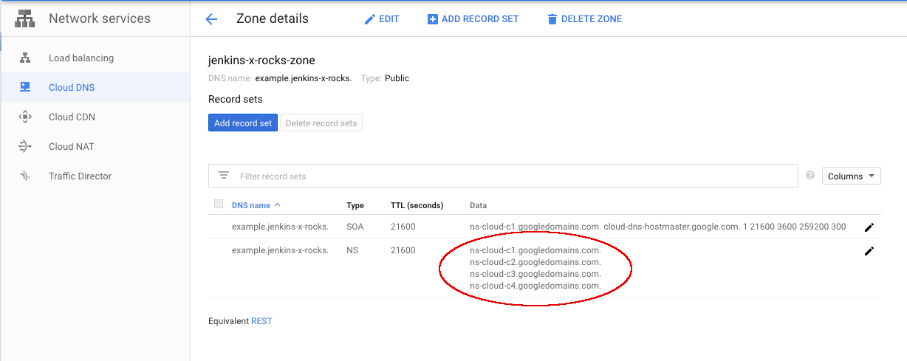Click the SOA row TTL value 21600
Image resolution: width=907 pixels, height=361 pixels.
pos(403,227)
